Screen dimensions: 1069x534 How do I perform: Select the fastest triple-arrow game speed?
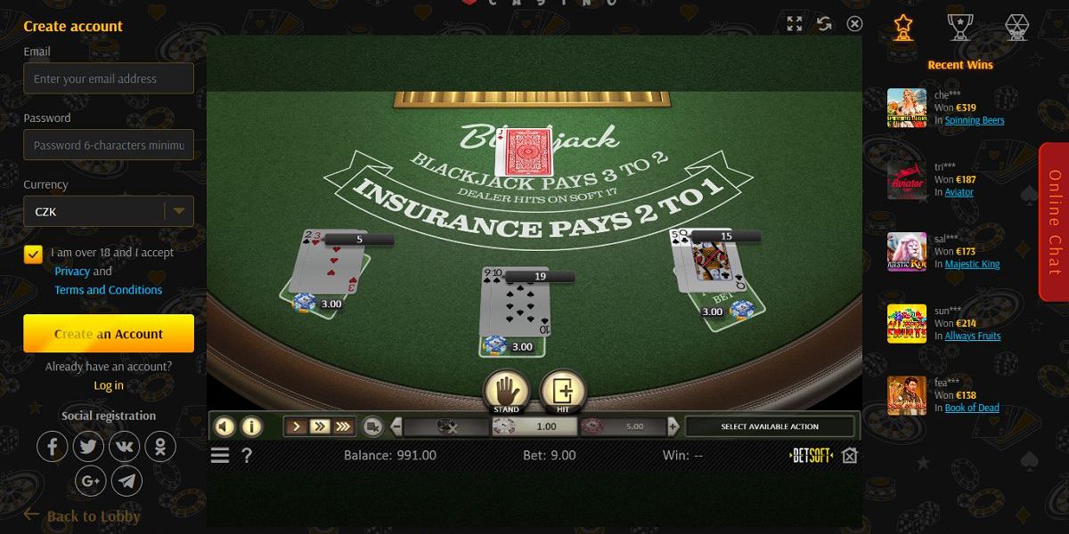343,427
